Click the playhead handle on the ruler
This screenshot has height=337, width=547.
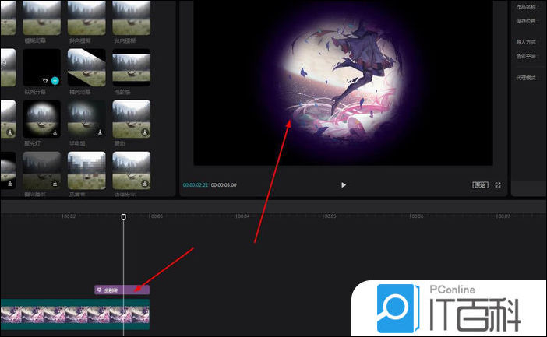pyautogui.click(x=123, y=216)
